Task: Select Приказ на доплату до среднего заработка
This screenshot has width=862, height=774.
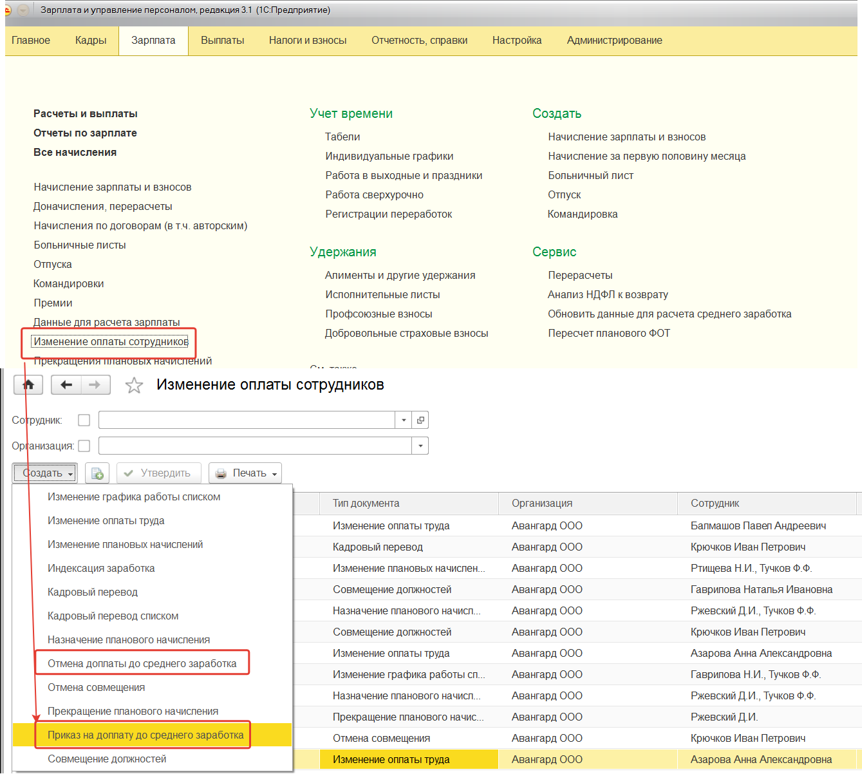Action: (x=145, y=735)
